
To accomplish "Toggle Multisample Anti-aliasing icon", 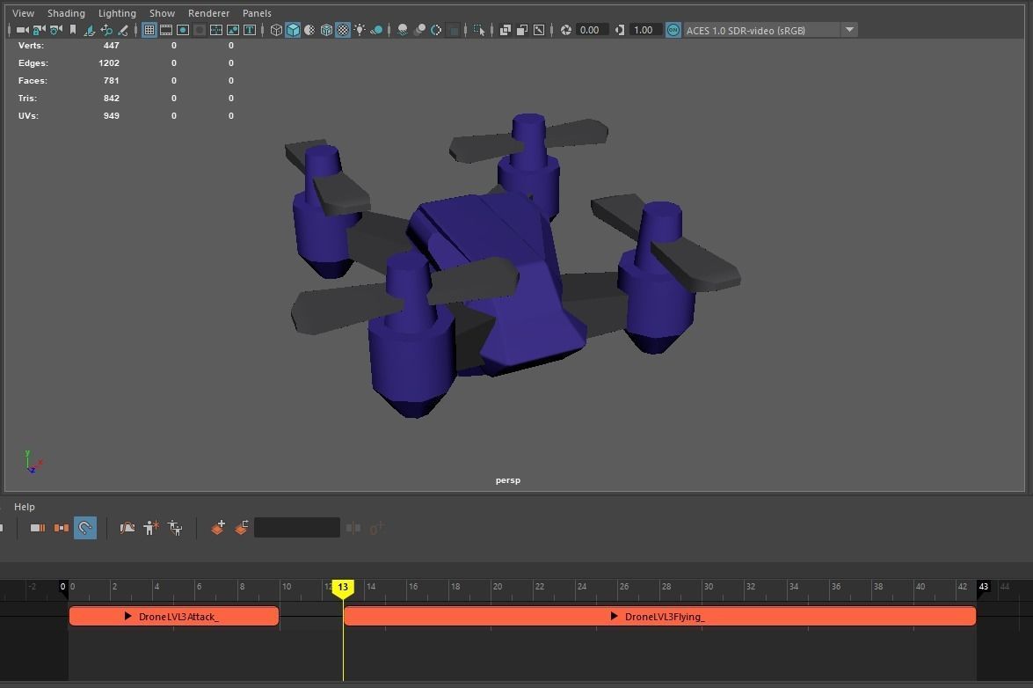I will [436, 30].
